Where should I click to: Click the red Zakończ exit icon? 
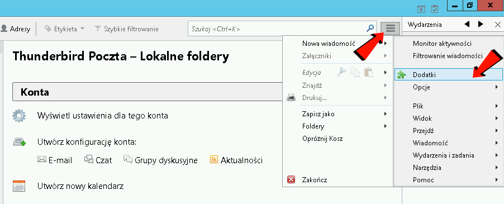291,179
